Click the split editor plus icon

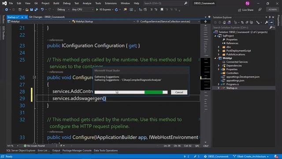206,22
